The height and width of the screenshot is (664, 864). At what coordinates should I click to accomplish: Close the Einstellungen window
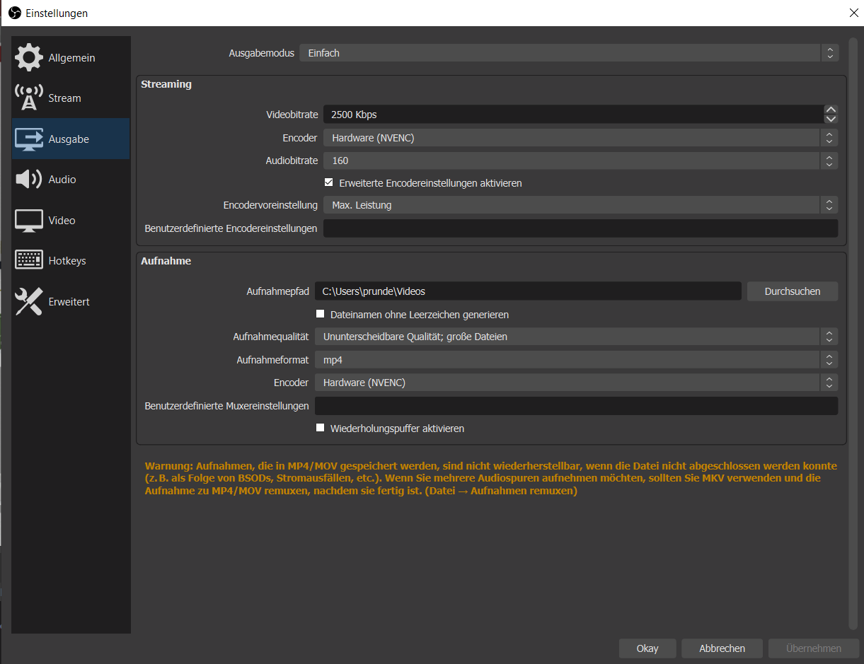click(x=853, y=13)
